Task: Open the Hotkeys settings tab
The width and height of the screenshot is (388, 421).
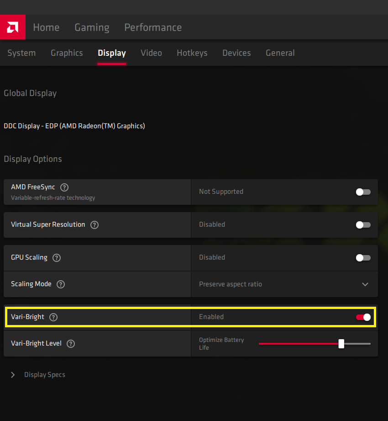Action: coord(192,53)
